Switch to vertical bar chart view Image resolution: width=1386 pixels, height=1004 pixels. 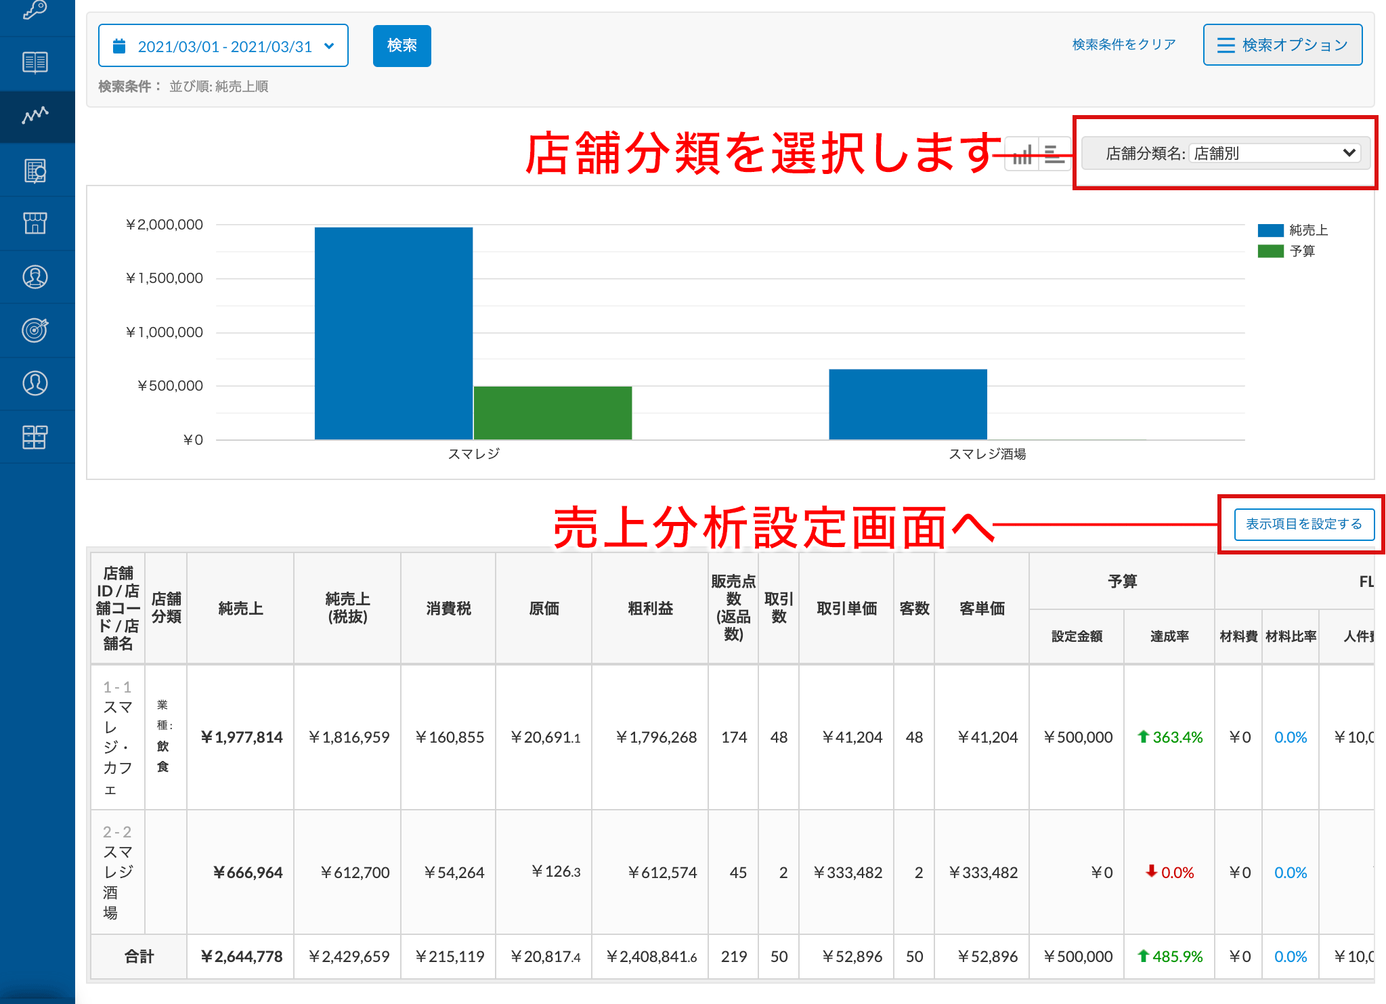(x=1022, y=154)
